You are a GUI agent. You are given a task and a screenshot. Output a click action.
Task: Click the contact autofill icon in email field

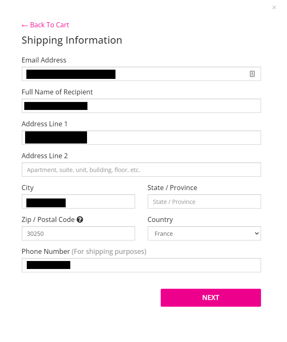tap(252, 74)
